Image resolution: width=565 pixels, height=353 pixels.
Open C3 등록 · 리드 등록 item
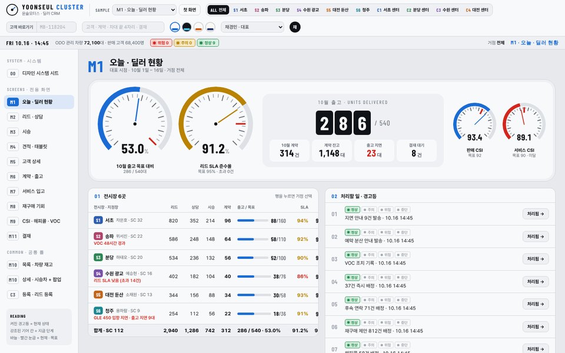click(39, 294)
